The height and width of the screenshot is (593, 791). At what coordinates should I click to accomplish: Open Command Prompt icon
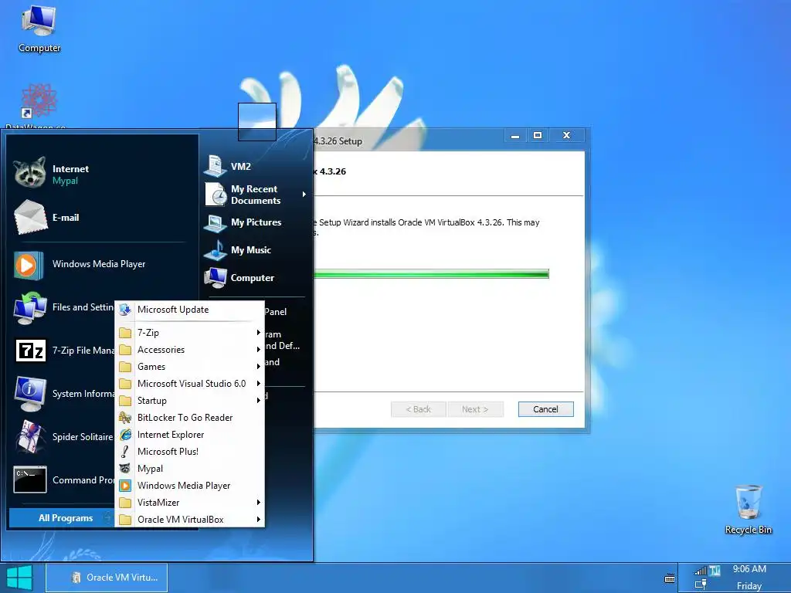30,479
